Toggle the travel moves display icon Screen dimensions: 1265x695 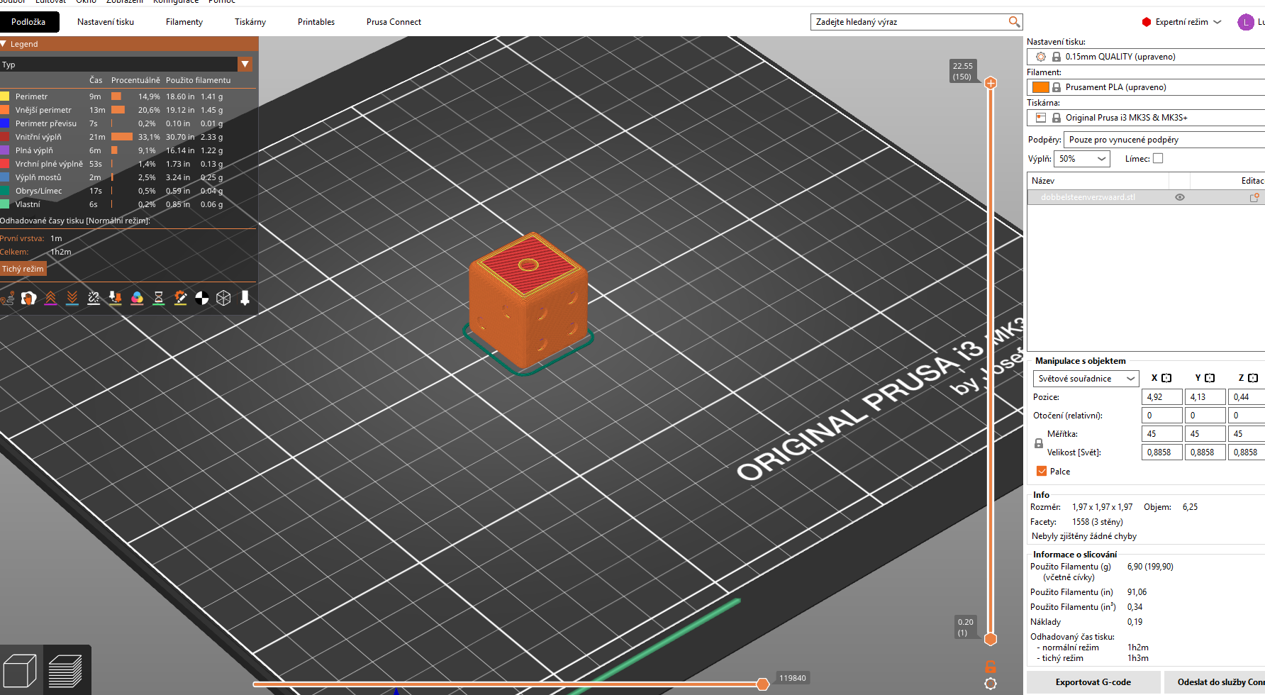point(7,299)
